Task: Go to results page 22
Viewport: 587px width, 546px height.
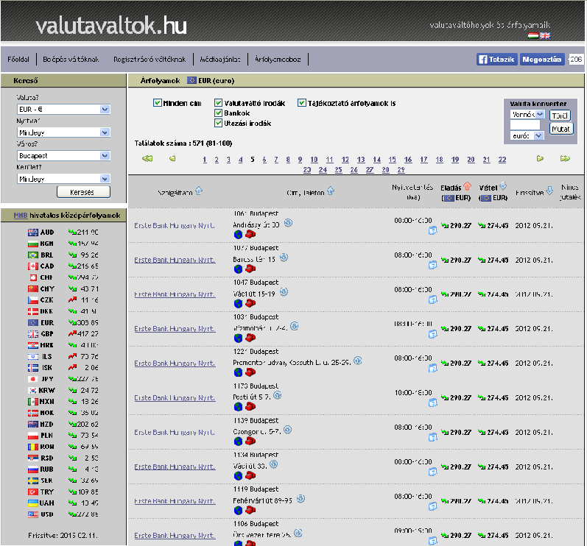Action: tap(502, 160)
